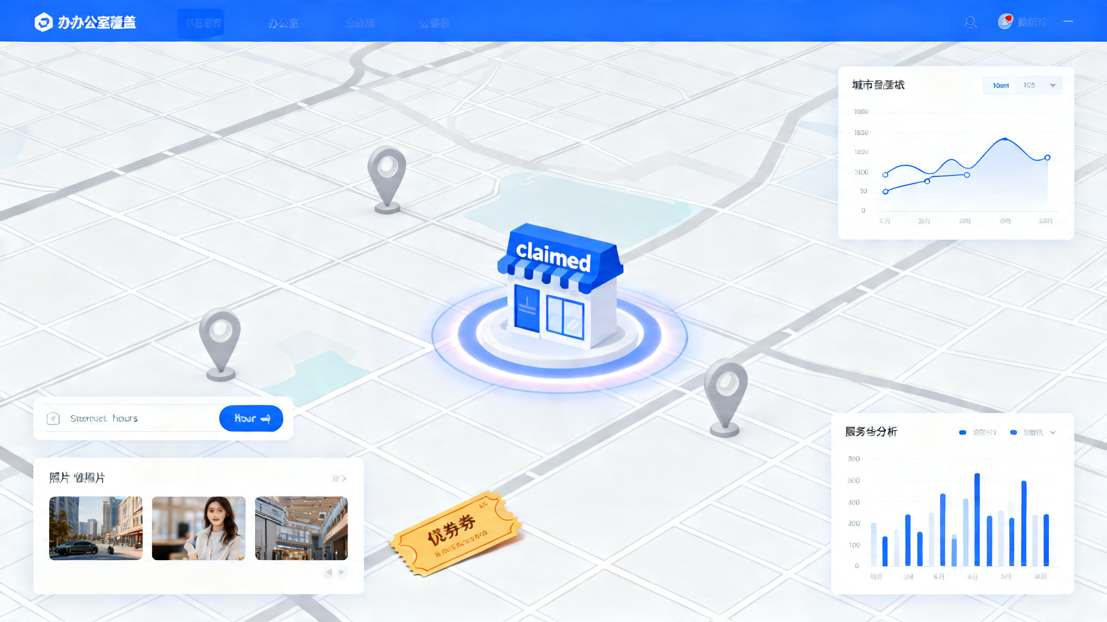
Task: Open the search magnifier in the top bar
Action: 971,22
